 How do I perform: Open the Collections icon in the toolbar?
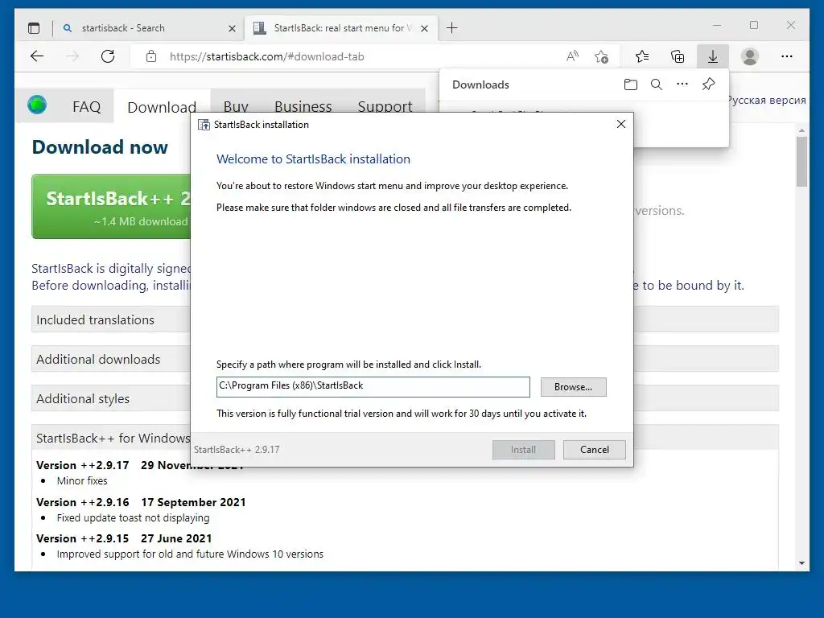coord(678,56)
